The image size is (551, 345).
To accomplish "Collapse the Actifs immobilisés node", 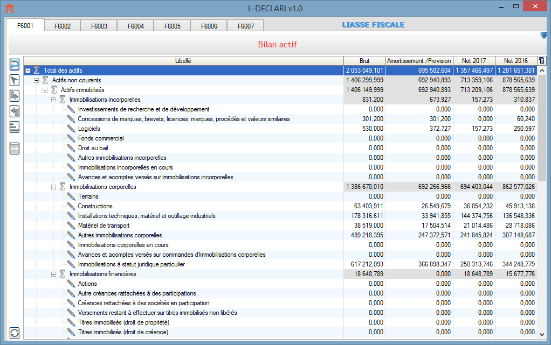I will pos(45,90).
